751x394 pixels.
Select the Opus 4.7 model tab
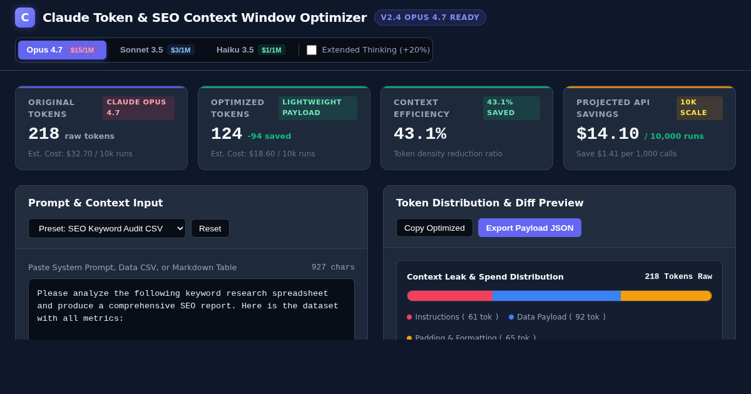pos(62,50)
